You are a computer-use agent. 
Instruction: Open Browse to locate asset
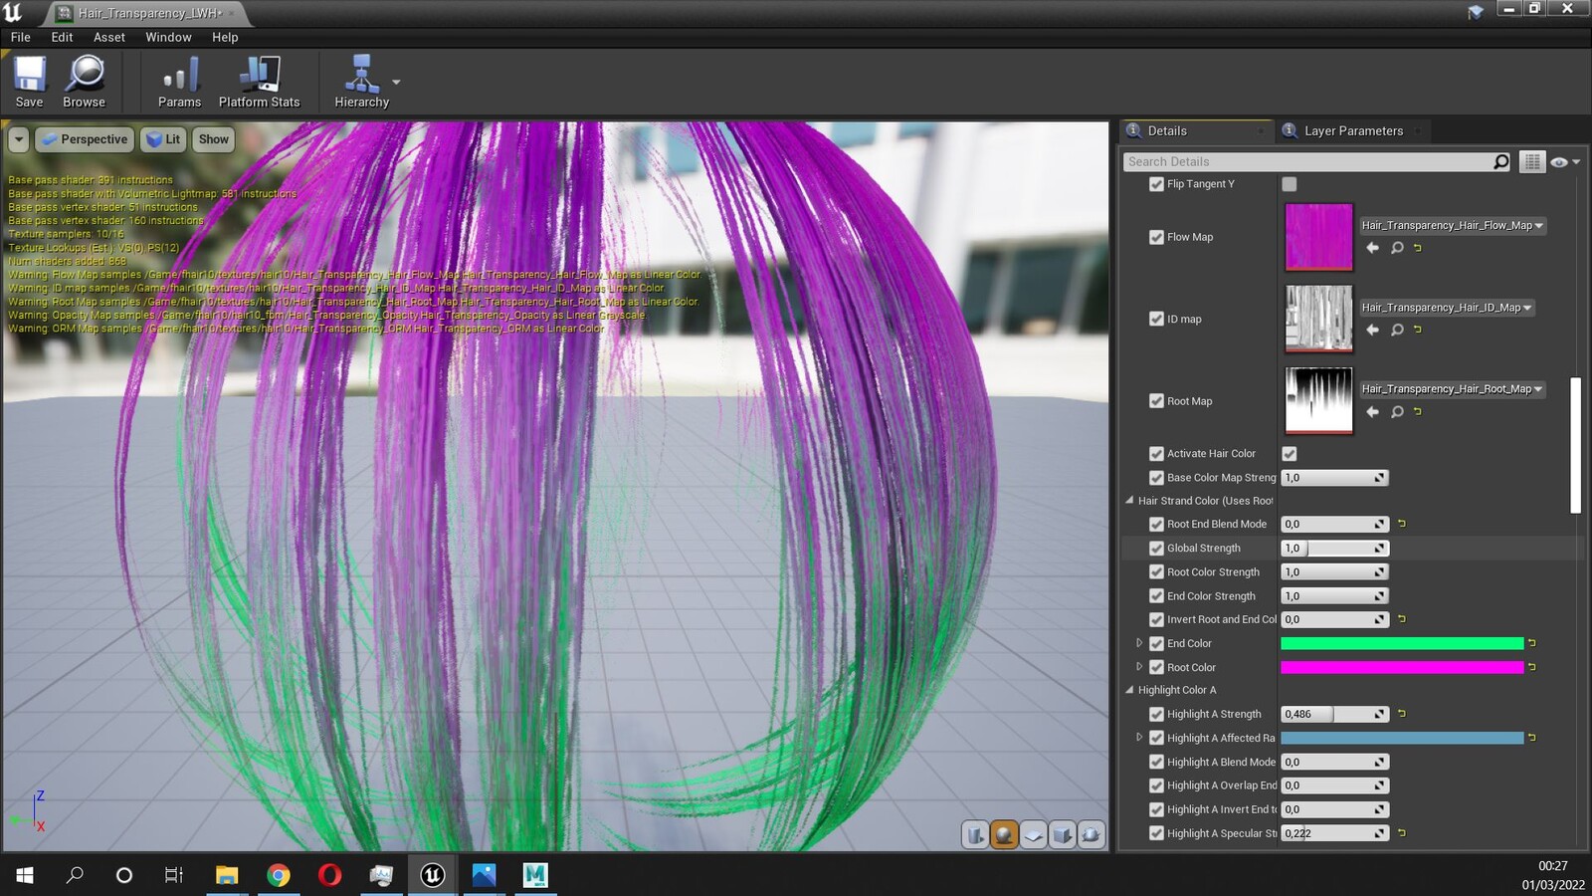click(x=84, y=82)
